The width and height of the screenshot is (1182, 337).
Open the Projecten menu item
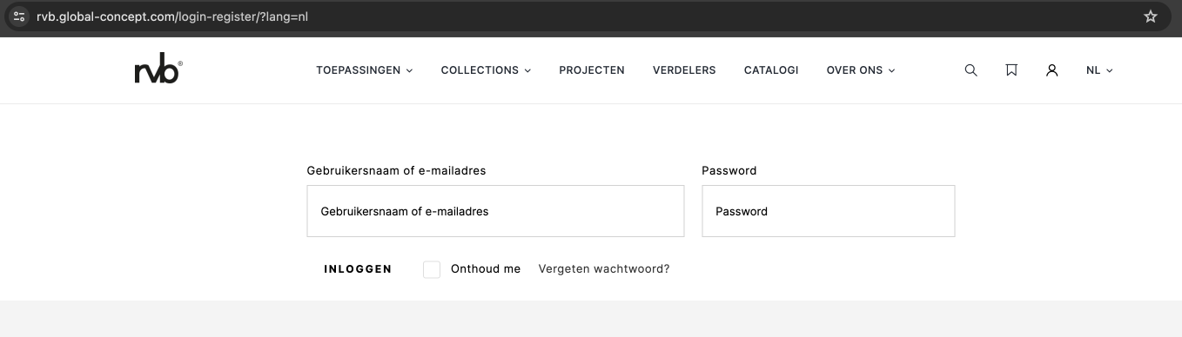point(592,70)
